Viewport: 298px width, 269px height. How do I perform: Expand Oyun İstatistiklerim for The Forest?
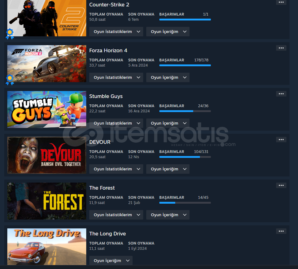pos(116,215)
